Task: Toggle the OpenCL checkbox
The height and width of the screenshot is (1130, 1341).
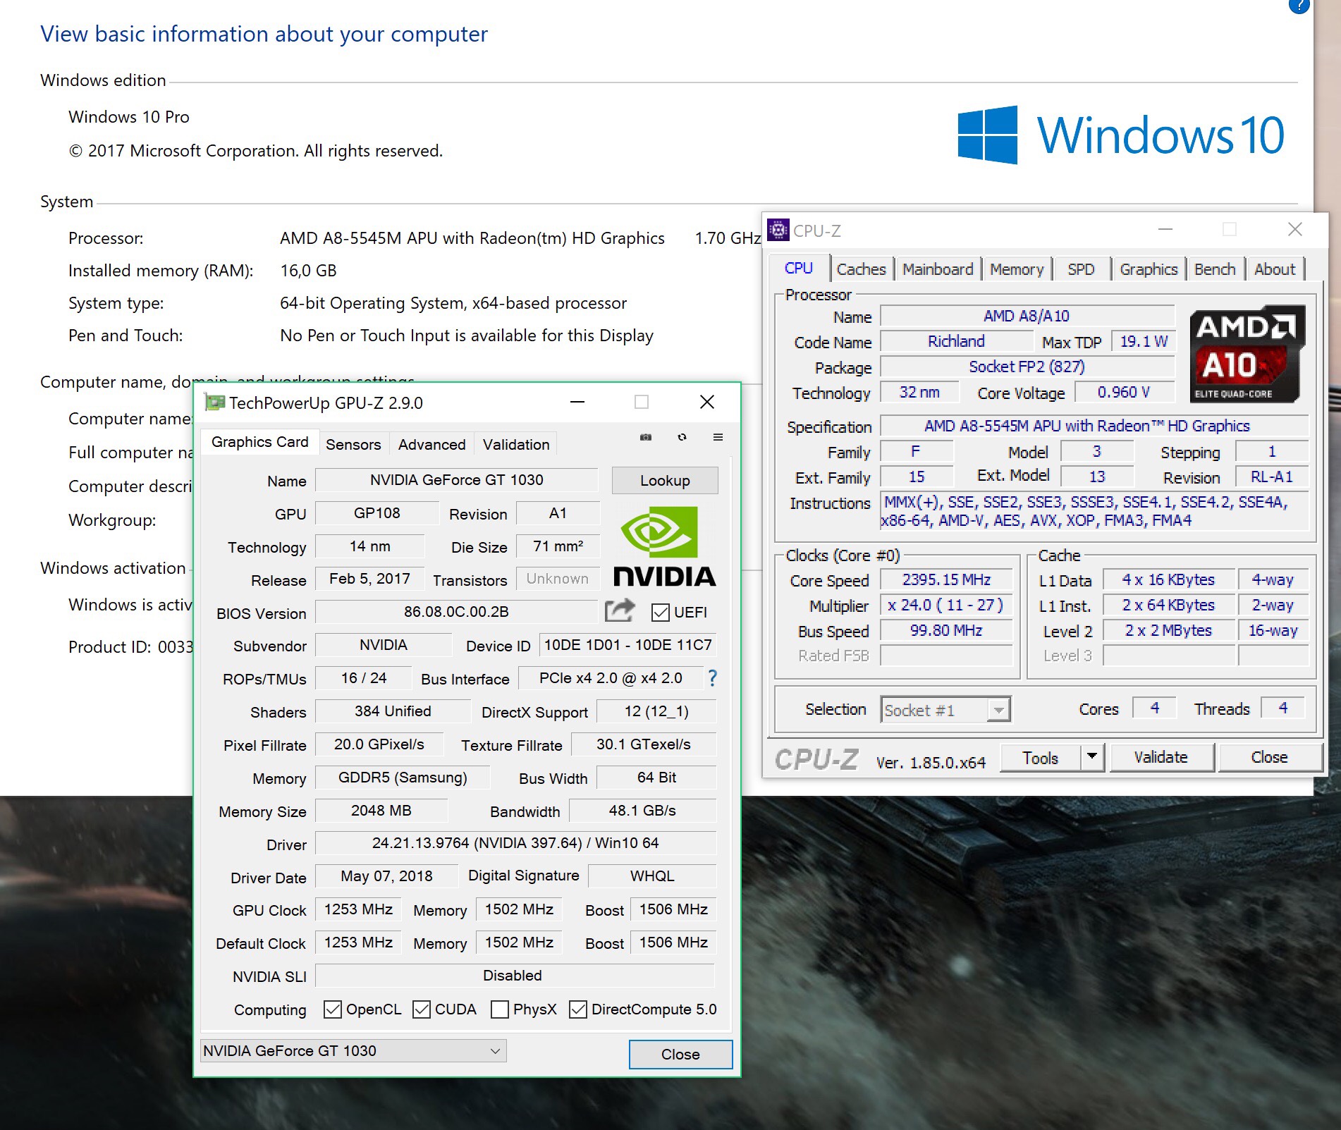Action: pos(333,1009)
